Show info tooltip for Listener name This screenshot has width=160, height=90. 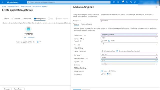coord(85,35)
